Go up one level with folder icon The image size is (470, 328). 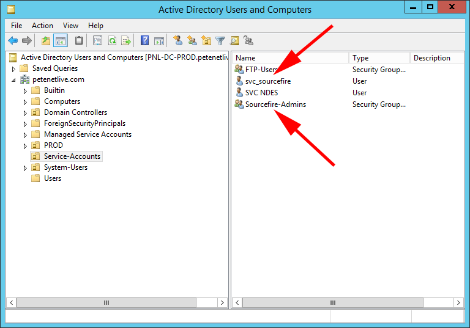pos(46,40)
